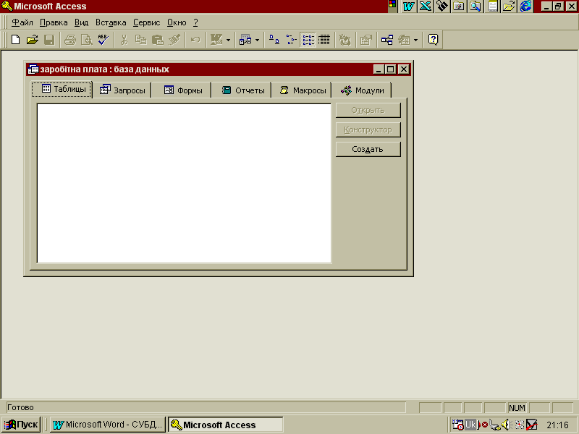Switch to the Запросы tab
579x434 pixels.
click(122, 90)
